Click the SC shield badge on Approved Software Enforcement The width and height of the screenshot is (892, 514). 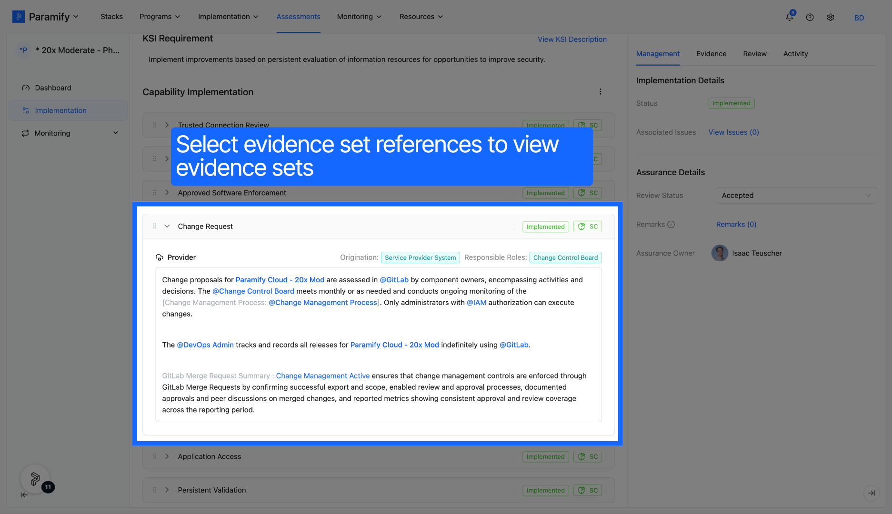tap(588, 193)
